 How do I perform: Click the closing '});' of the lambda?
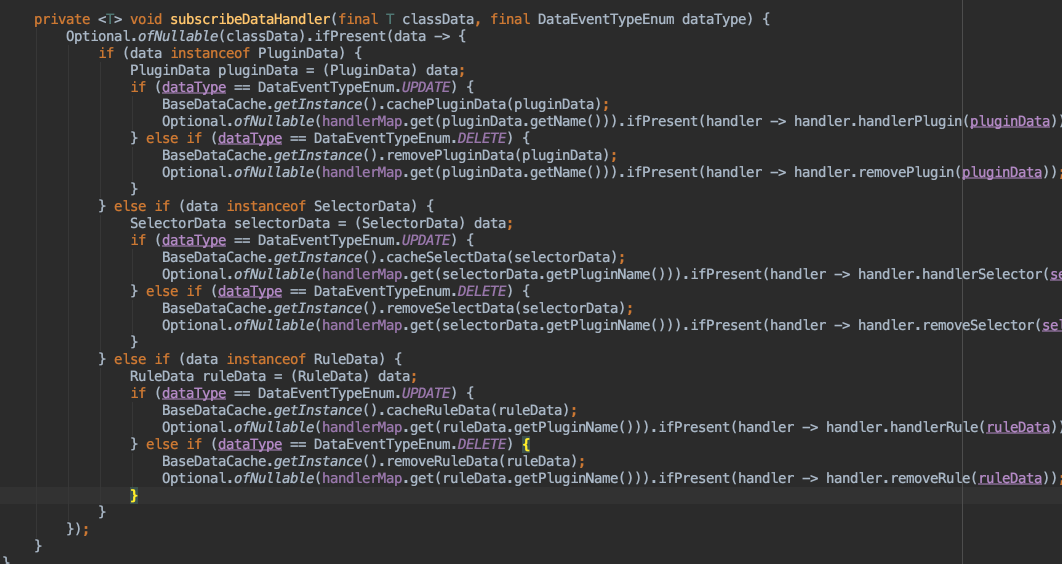pyautogui.click(x=77, y=529)
